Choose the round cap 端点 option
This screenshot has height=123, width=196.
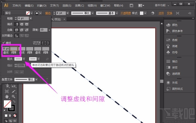click(x=22, y=24)
